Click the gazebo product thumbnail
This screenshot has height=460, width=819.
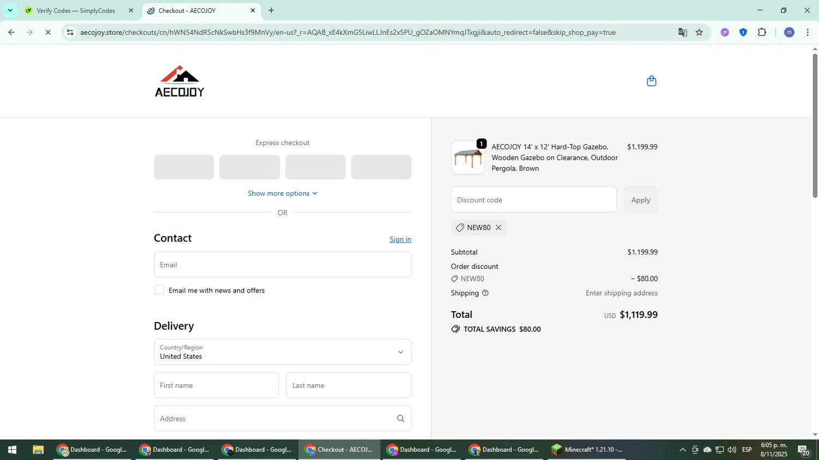(x=468, y=158)
